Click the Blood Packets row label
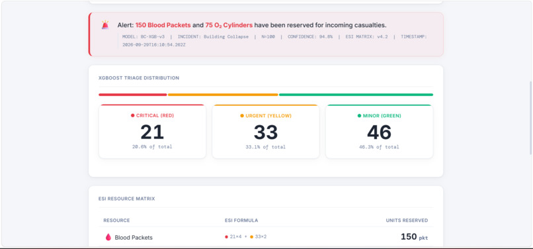This screenshot has width=533, height=249. 134,238
